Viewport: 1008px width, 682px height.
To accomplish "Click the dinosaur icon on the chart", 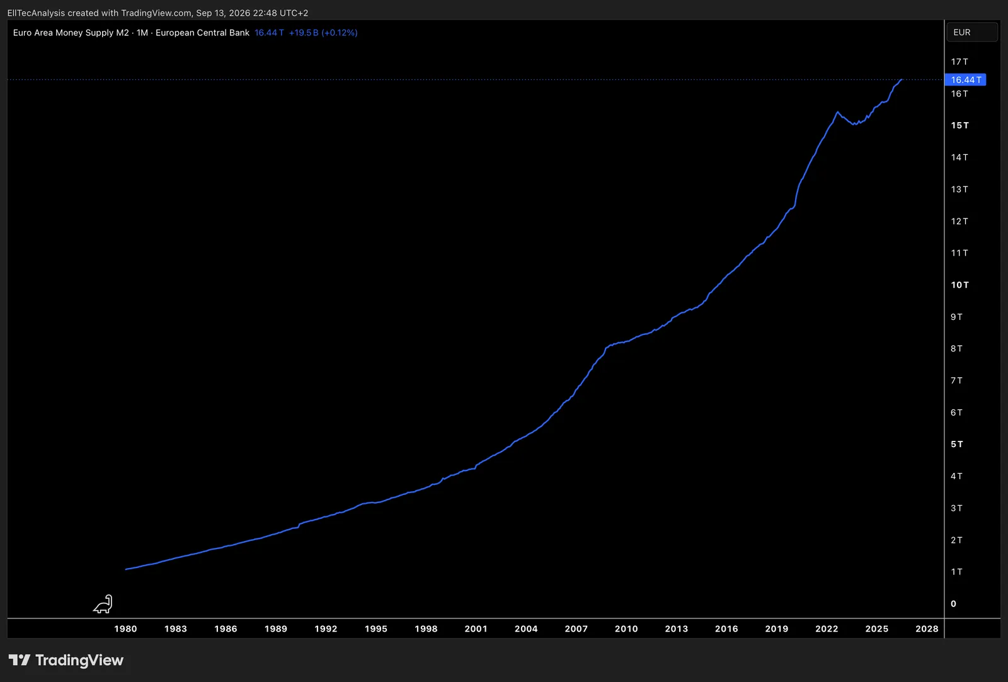I will tap(103, 604).
